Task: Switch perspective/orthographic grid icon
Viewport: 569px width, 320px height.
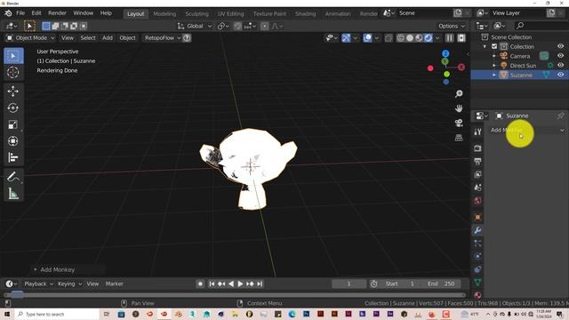Action: point(459,138)
